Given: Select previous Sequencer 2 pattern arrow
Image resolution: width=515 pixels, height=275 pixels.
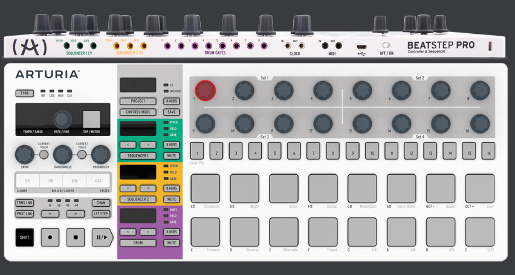Looking at the screenshot, I should coord(128,189).
